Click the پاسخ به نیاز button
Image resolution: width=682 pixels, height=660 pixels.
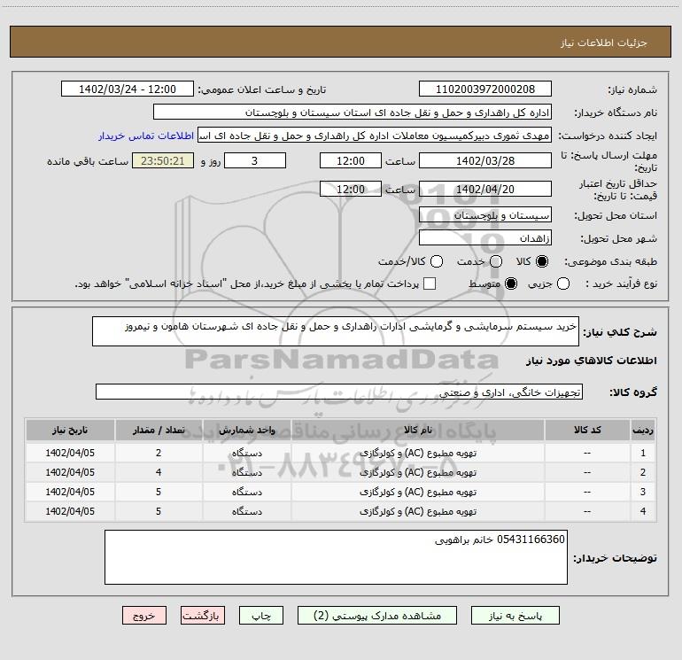click(x=515, y=616)
